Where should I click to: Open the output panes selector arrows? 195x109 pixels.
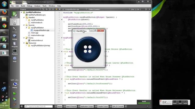[126, 106]
